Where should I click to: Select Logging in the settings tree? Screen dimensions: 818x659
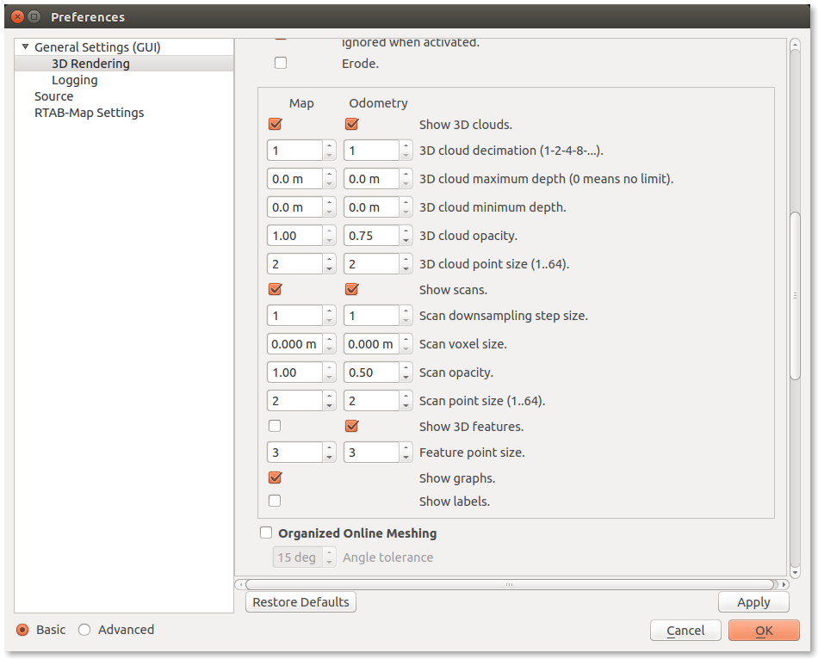point(74,80)
